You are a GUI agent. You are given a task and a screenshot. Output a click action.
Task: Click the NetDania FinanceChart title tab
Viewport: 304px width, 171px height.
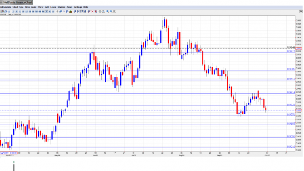click(17, 2)
